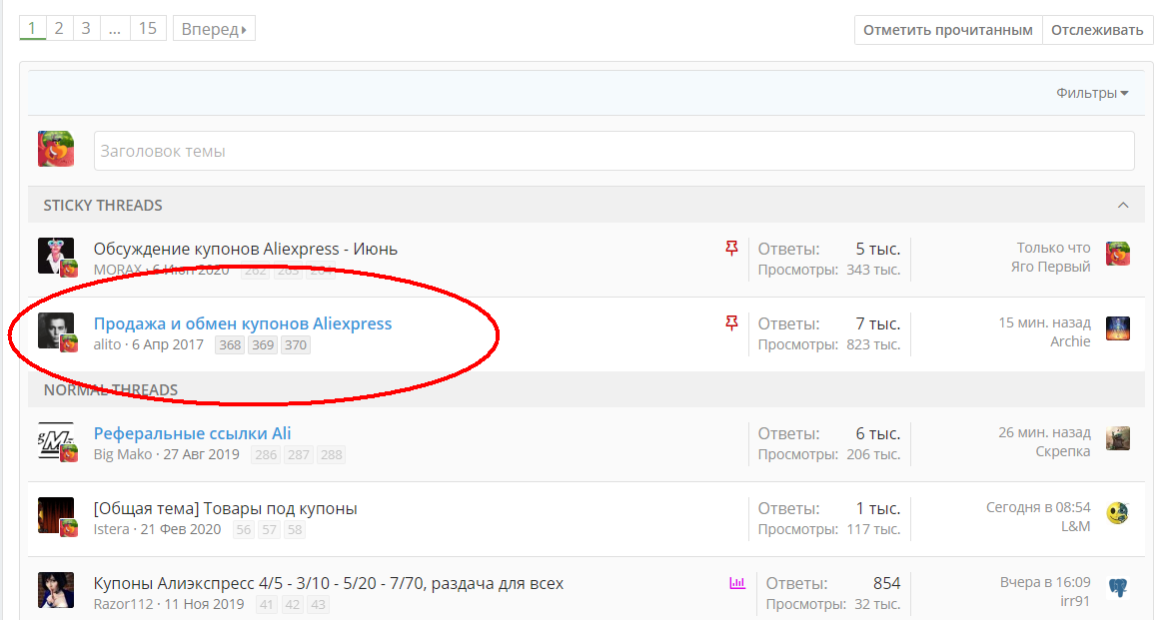Click 21 Фев 2020 thread start date
This screenshot has width=1165, height=620.
tap(181, 529)
